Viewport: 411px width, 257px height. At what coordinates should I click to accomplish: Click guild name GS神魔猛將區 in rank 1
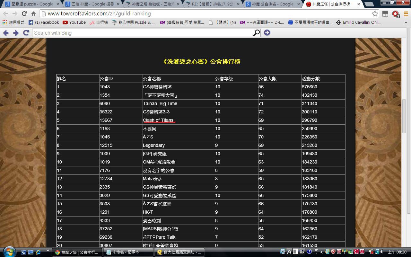pos(157,87)
